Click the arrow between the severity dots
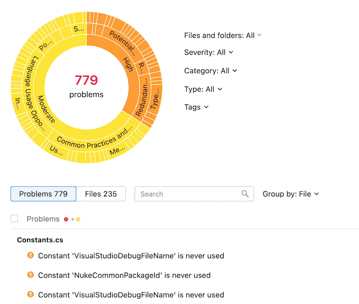This screenshot has width=359, height=304. click(x=72, y=219)
